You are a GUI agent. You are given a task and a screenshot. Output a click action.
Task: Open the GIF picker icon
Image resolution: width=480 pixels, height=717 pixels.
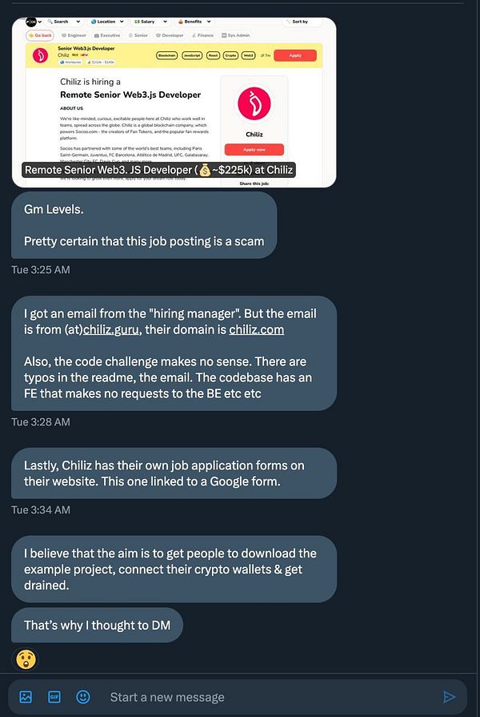(54, 697)
